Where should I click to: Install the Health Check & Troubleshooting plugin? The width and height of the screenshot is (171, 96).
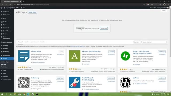[x=111, y=78]
